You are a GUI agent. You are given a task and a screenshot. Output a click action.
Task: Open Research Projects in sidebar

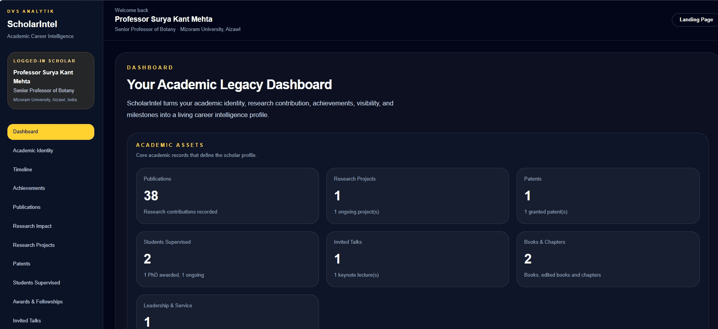[50, 245]
